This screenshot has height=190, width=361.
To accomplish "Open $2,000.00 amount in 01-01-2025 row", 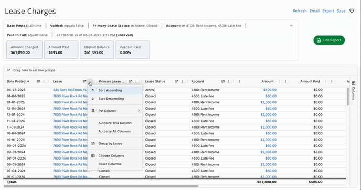I will point(269,102).
